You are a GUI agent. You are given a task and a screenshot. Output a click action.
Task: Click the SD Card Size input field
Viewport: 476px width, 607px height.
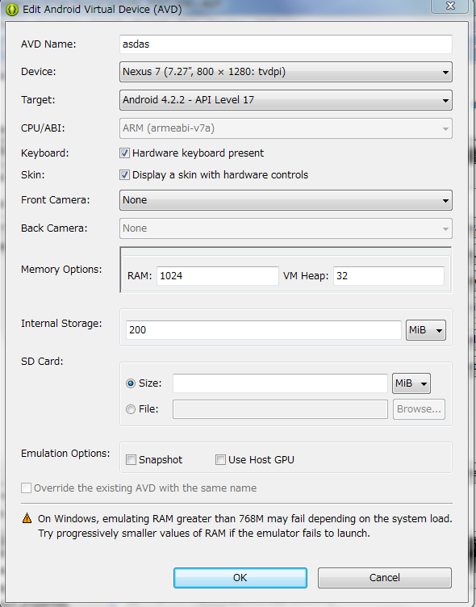tap(280, 383)
